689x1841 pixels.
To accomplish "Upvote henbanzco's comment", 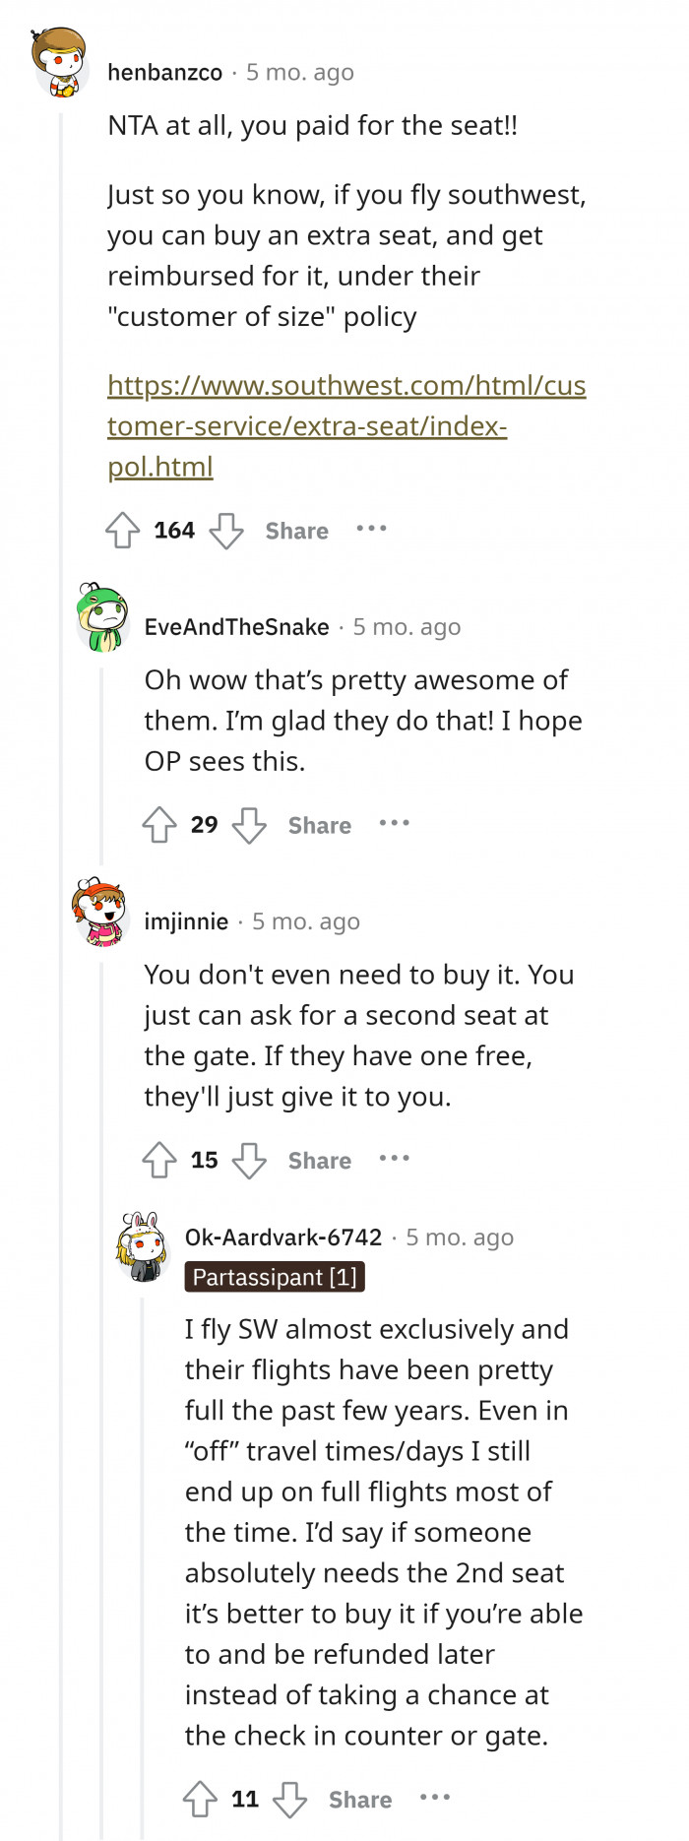I will (x=123, y=530).
